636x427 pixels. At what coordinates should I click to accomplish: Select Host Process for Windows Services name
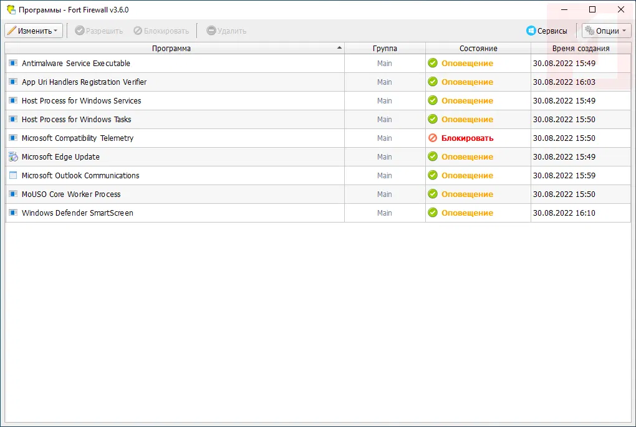[x=81, y=100]
